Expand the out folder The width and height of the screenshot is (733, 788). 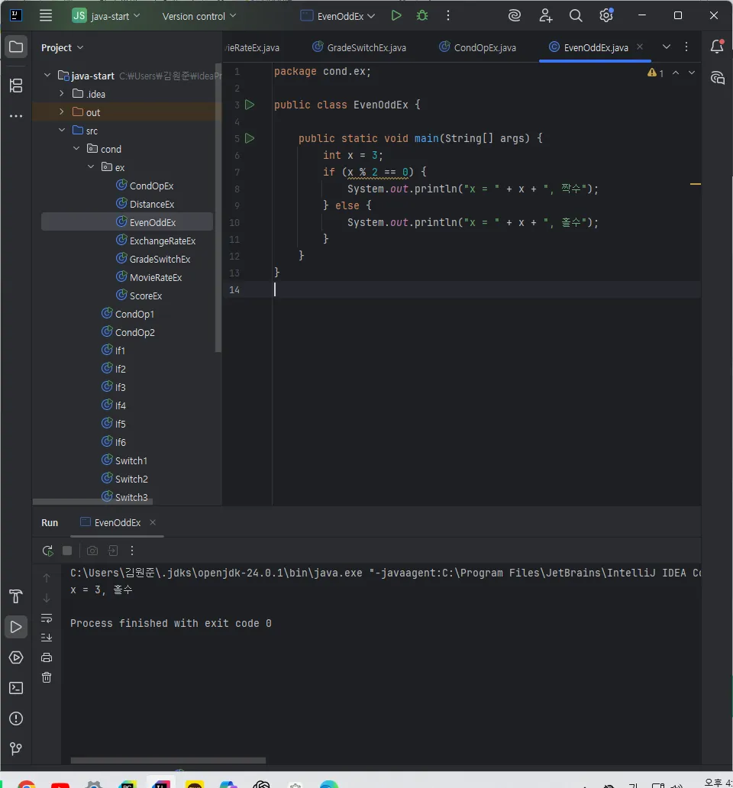point(62,111)
